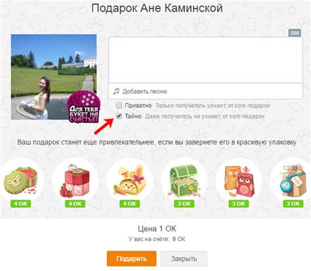
Task: Click the Закрыть button
Action: click(x=184, y=259)
